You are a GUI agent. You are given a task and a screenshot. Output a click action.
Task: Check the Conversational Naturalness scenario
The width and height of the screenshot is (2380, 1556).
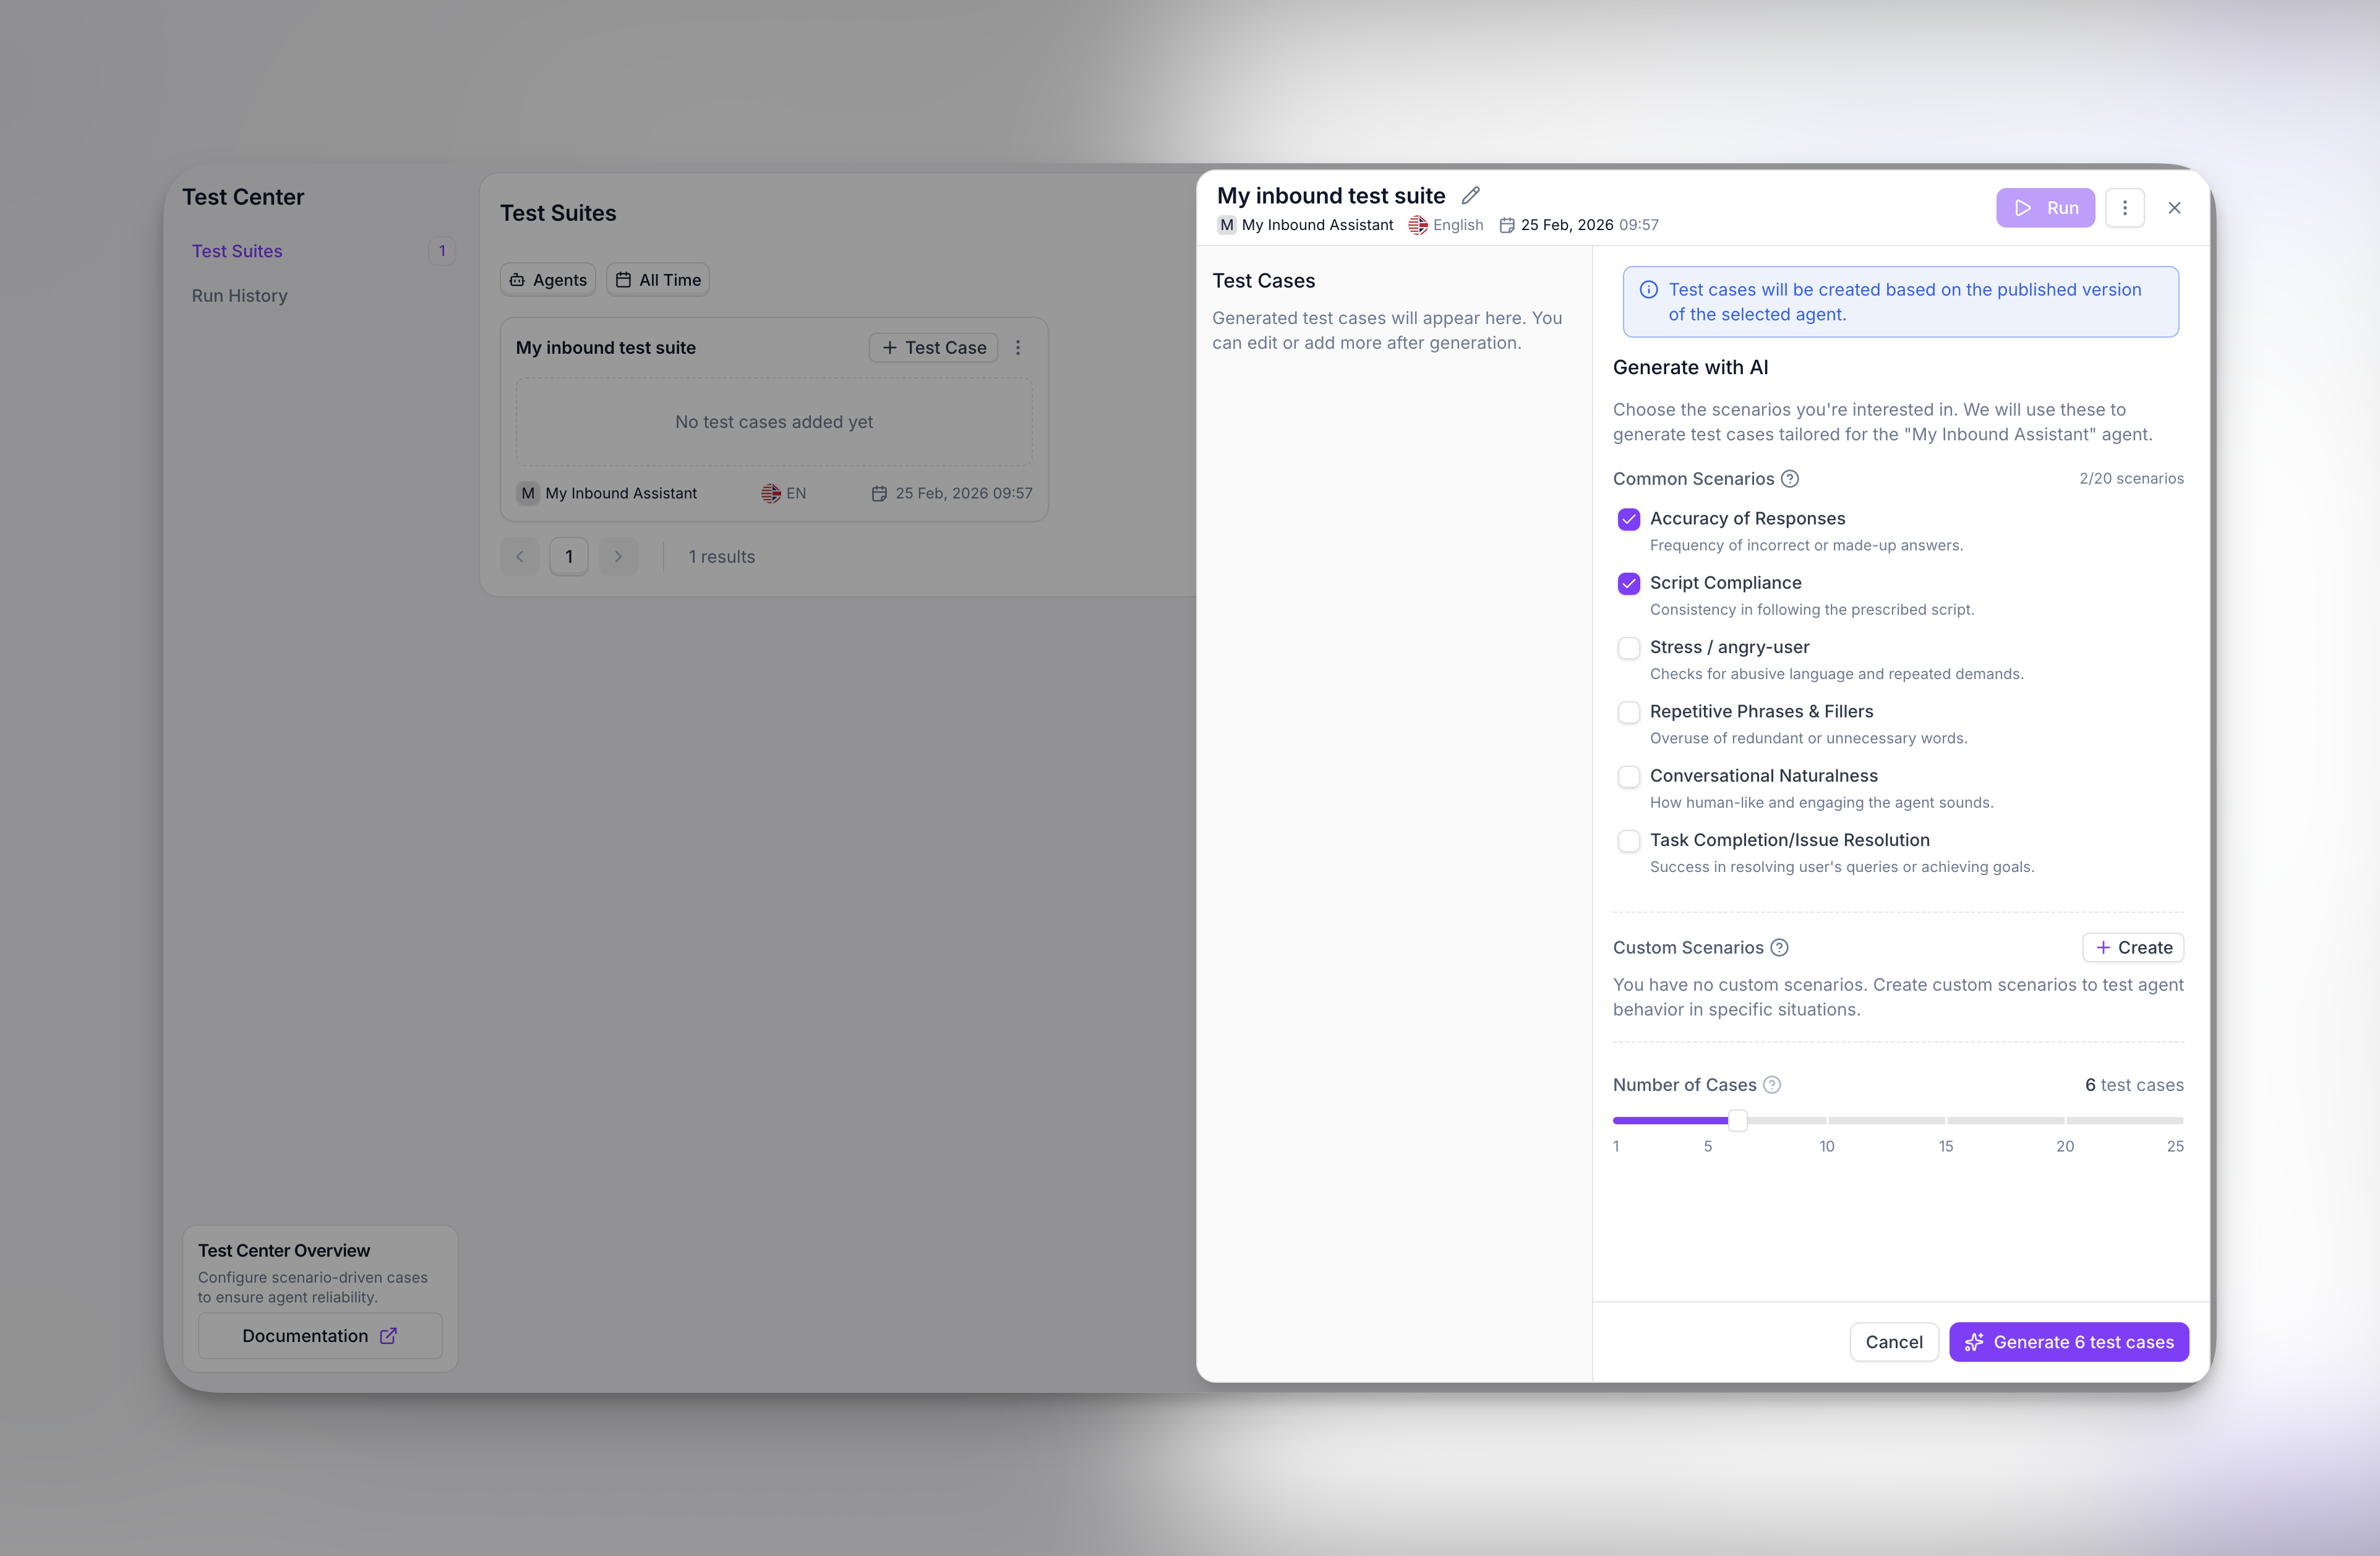[1628, 777]
